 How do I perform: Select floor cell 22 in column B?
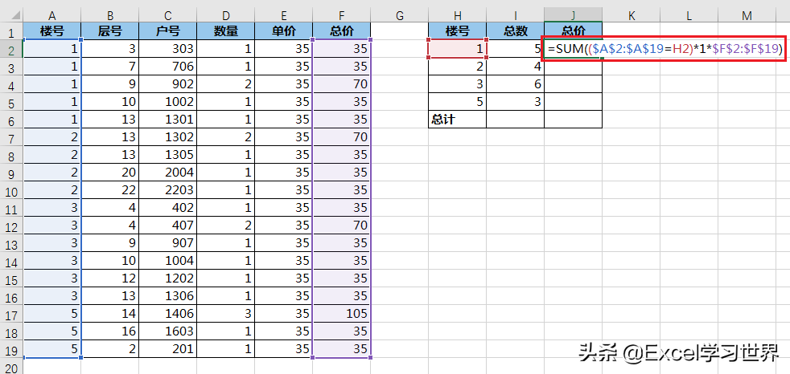click(x=110, y=189)
